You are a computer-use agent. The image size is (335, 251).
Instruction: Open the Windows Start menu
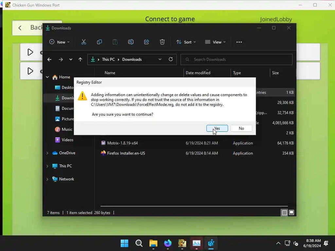[124, 243]
